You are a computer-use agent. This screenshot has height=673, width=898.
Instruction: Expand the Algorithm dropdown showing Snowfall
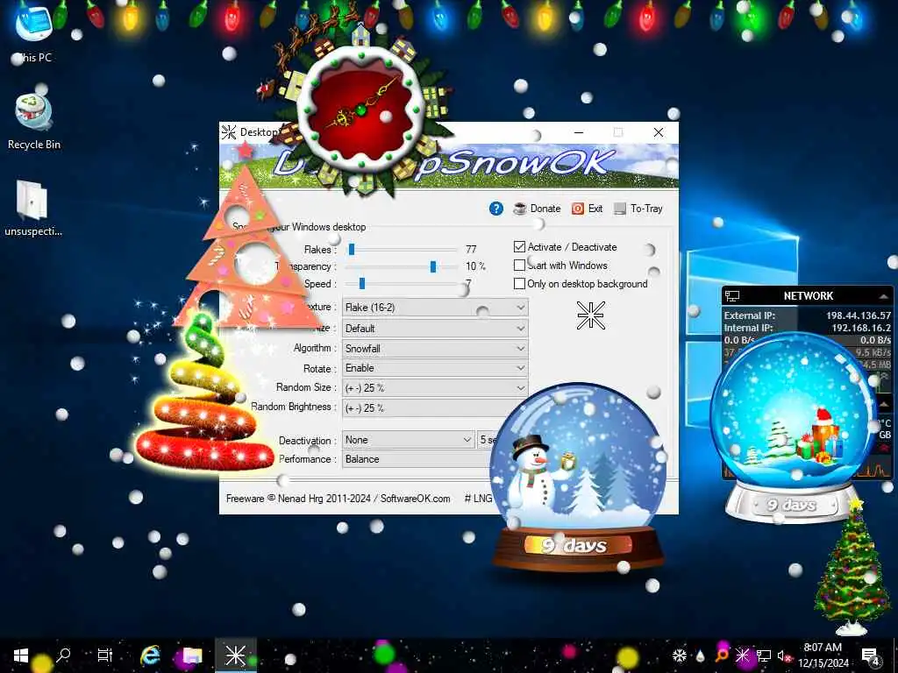click(x=435, y=348)
